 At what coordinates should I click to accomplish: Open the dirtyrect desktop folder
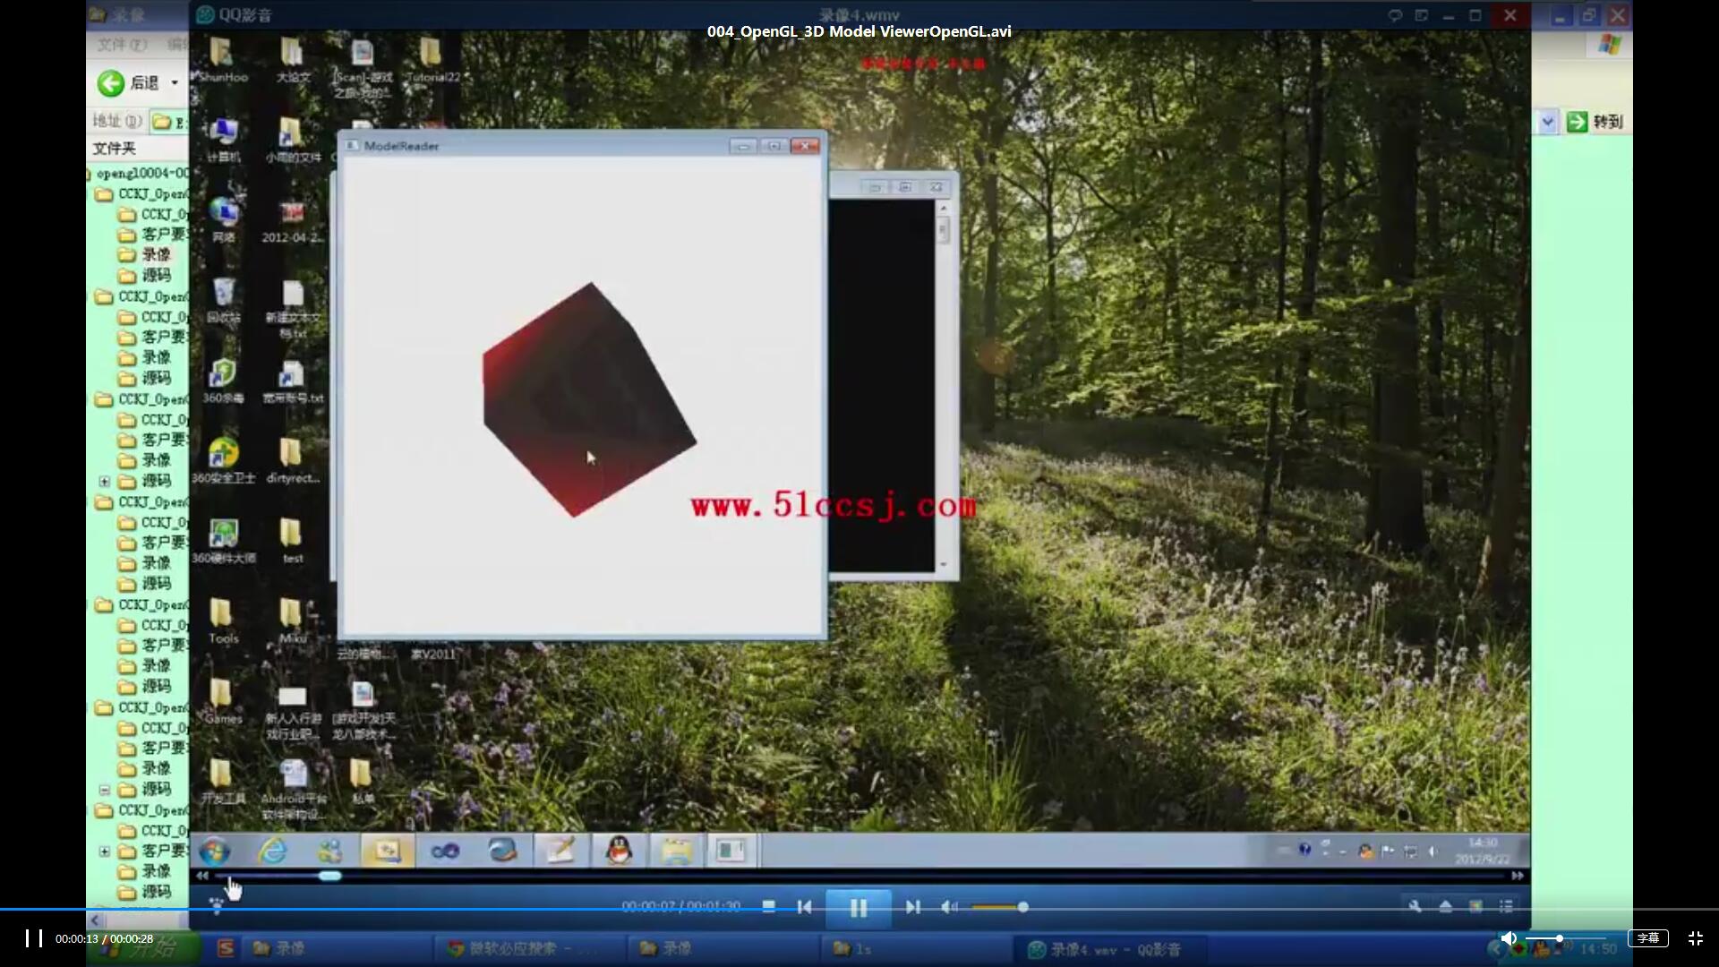tap(292, 461)
